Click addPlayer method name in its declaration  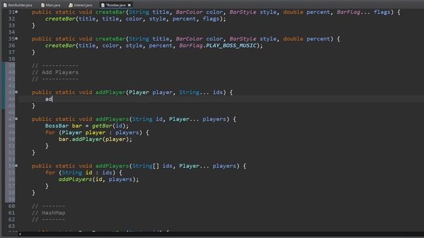tap(111, 93)
